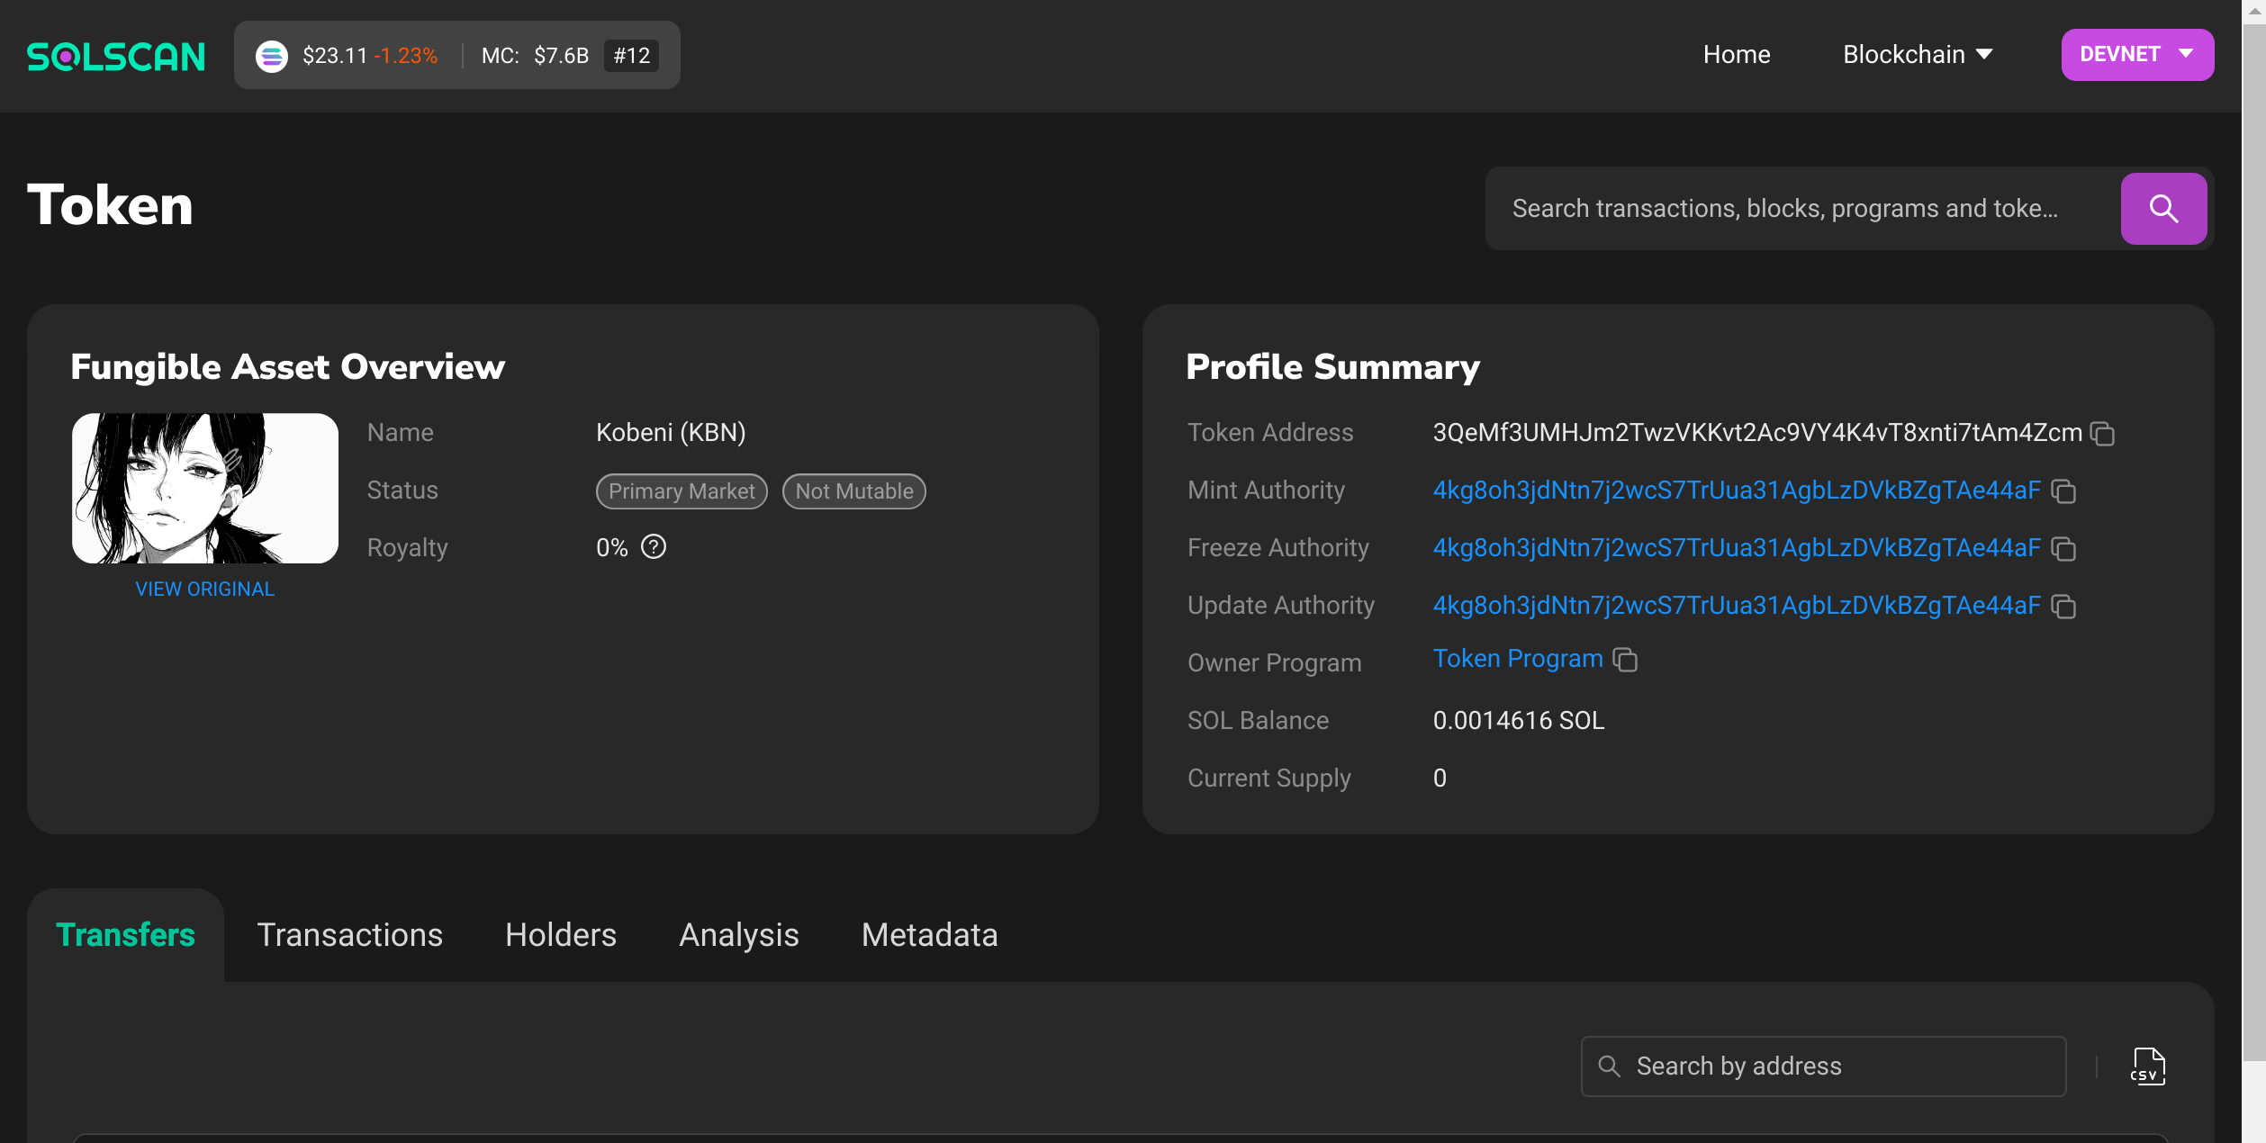Screen dimensions: 2266x1143
Task: Copy the Freeze Authority address via copy icon
Action: (x=2064, y=549)
